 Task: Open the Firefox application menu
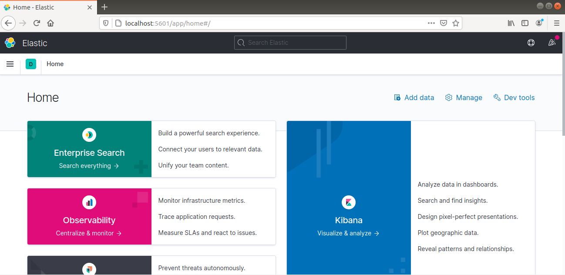(x=557, y=23)
